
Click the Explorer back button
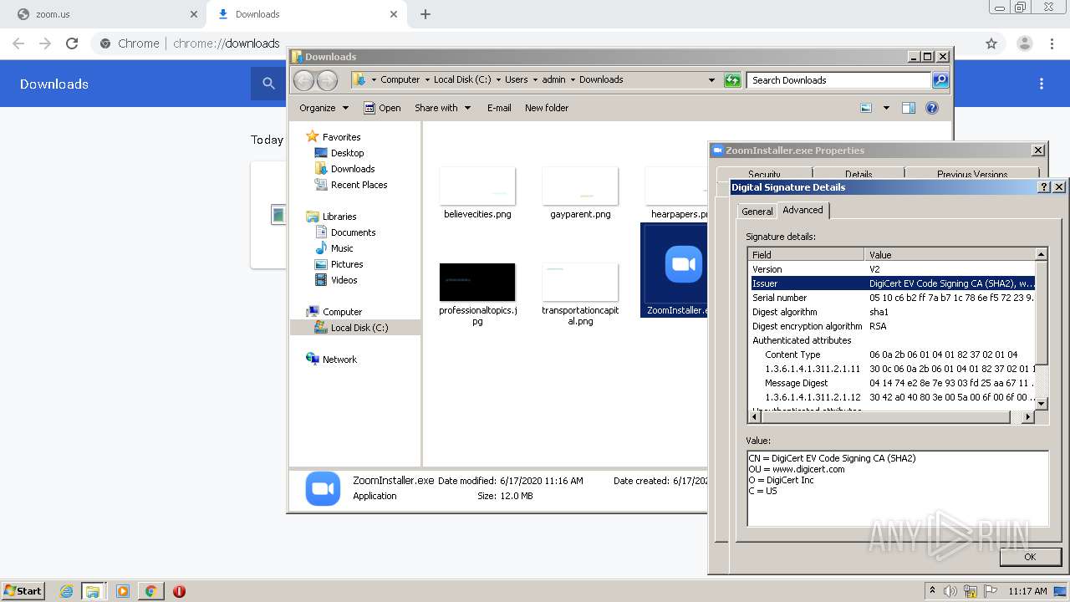[x=303, y=80]
